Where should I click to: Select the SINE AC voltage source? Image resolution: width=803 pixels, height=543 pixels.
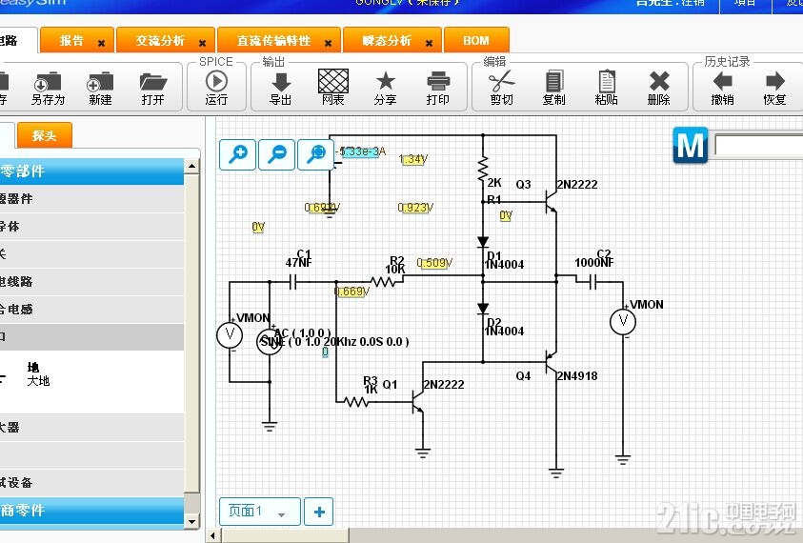[x=270, y=342]
